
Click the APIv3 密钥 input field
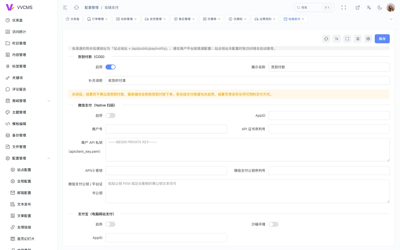(x=166, y=170)
